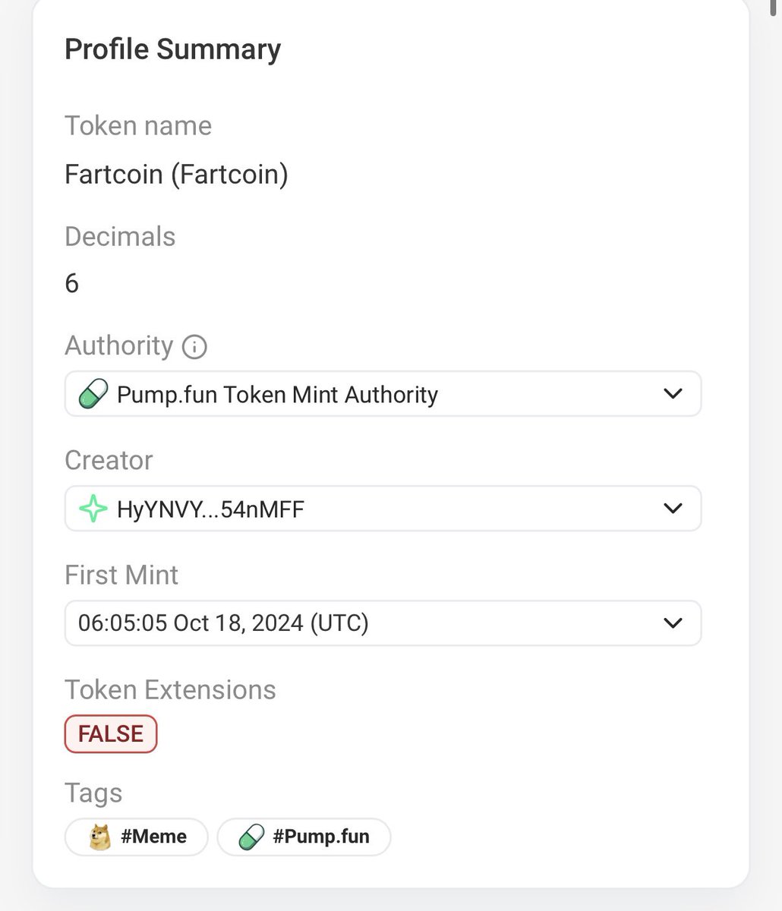
Task: Click the Authority info icon
Action: 195,347
